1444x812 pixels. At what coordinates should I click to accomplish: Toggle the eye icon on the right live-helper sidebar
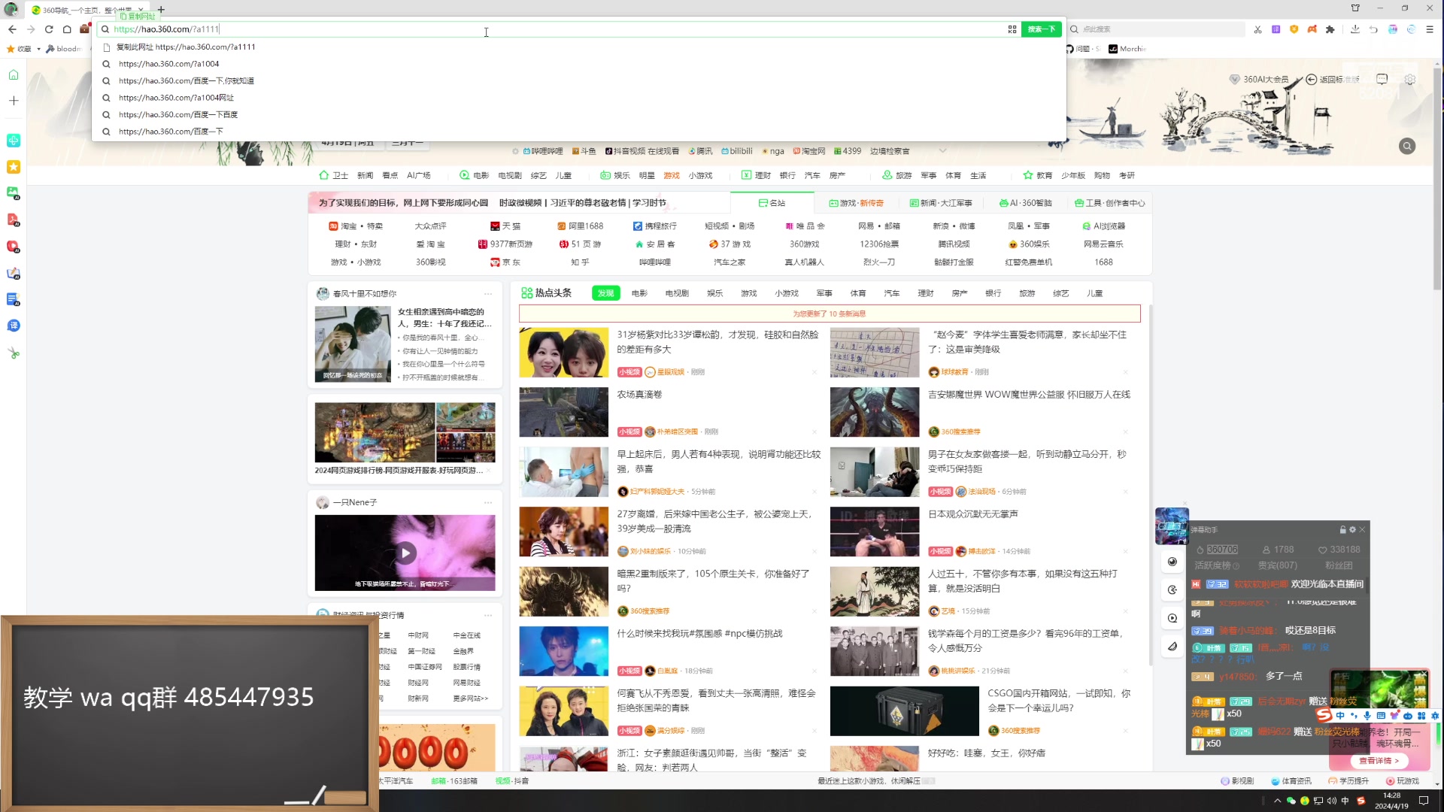1172,562
